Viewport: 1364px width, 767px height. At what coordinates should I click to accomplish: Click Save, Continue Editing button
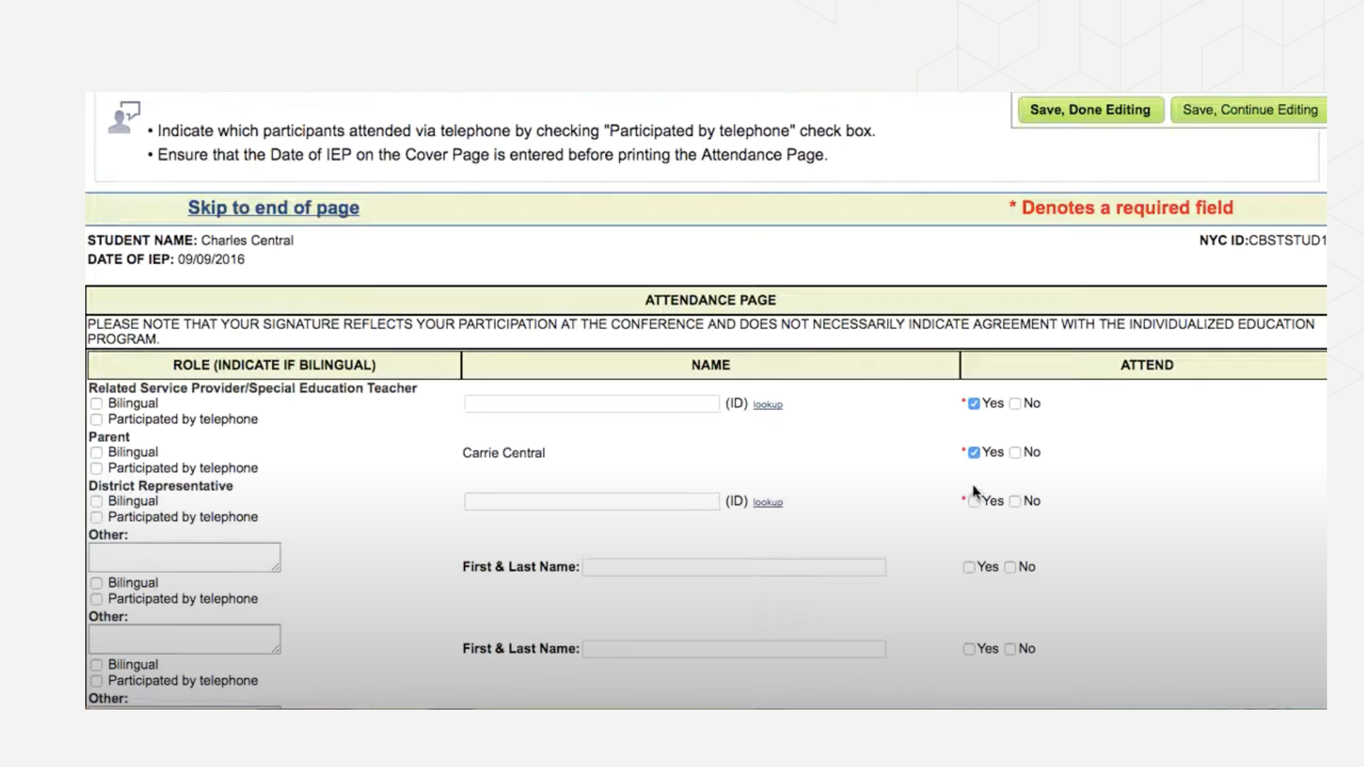1249,110
